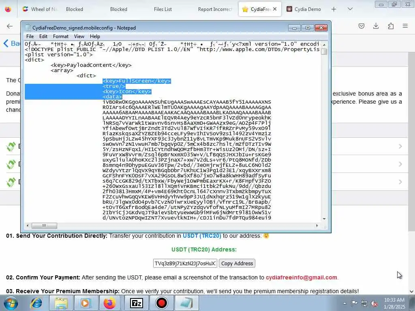Open Windows Explorer from the taskbar
Image resolution: width=415 pixels, height=311 pixels.
pyautogui.click(x=62, y=303)
